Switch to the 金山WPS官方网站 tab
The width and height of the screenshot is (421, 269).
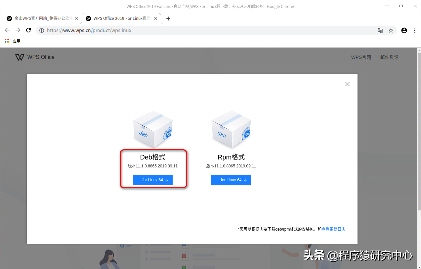tap(43, 19)
